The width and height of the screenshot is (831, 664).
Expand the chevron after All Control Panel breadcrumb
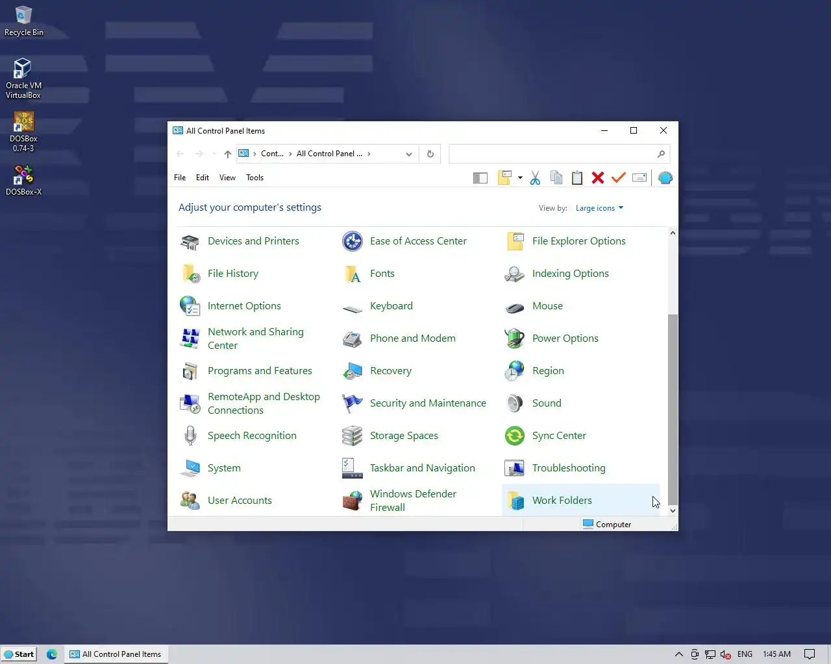369,154
